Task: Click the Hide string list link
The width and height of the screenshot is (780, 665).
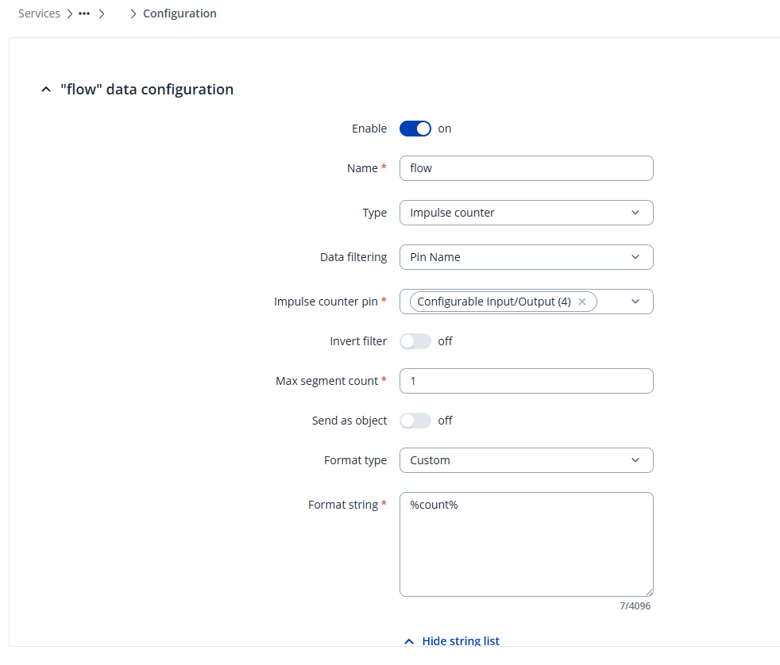Action: pyautogui.click(x=461, y=641)
